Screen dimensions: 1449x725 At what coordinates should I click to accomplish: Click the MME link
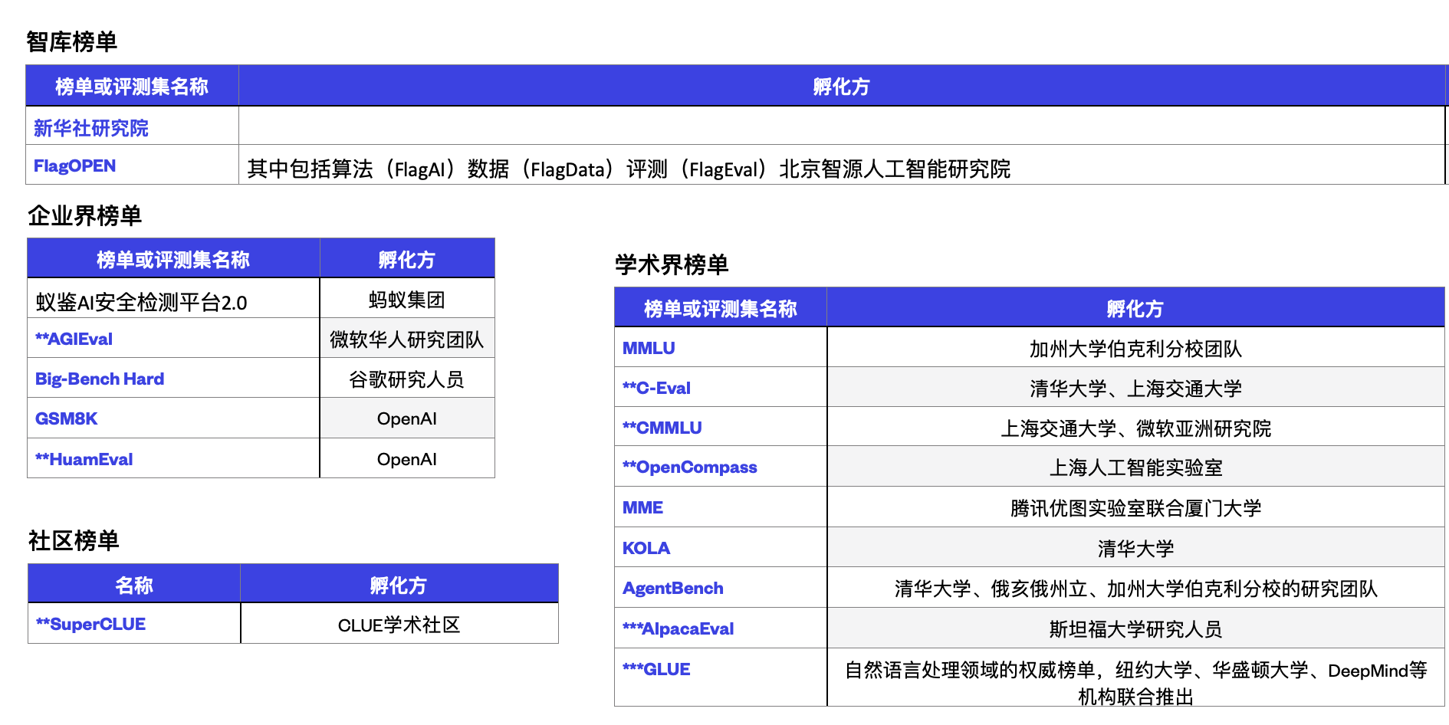pyautogui.click(x=642, y=507)
